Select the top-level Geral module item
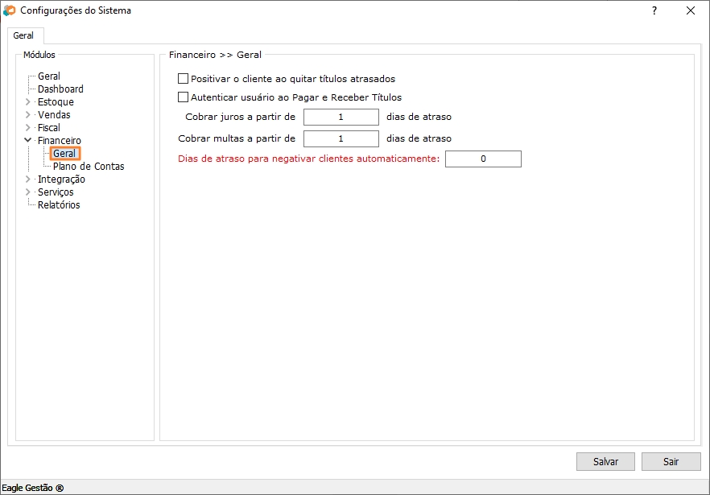Screen dimensions: 710x495 tap(49, 76)
